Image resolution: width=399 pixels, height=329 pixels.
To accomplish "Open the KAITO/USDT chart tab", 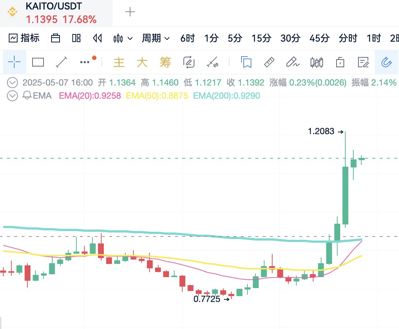I will click(x=56, y=13).
